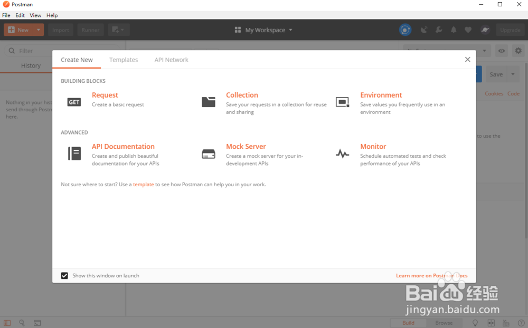Click the Monitor pulse icon
Screen dimensions: 528x328
pos(343,154)
